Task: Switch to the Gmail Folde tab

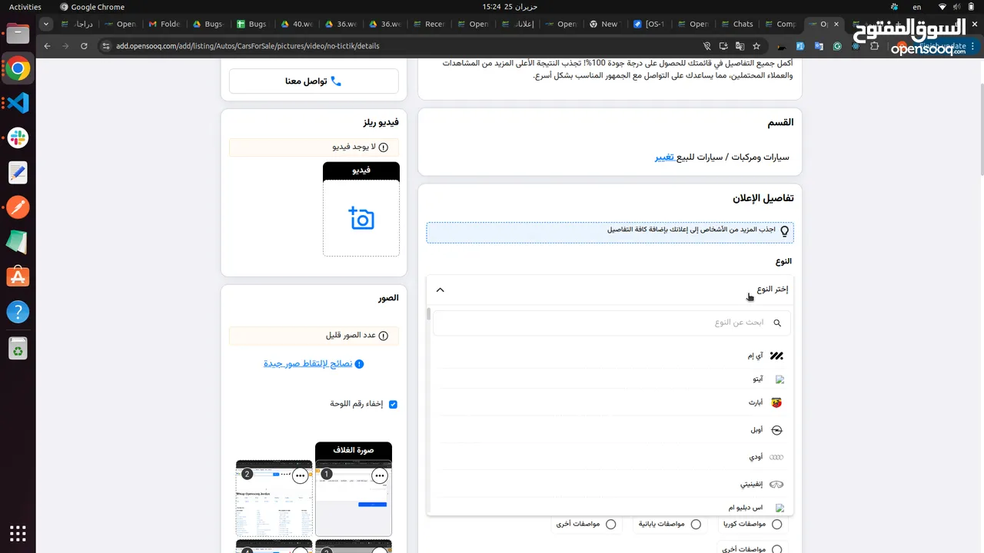Action: 165,24
